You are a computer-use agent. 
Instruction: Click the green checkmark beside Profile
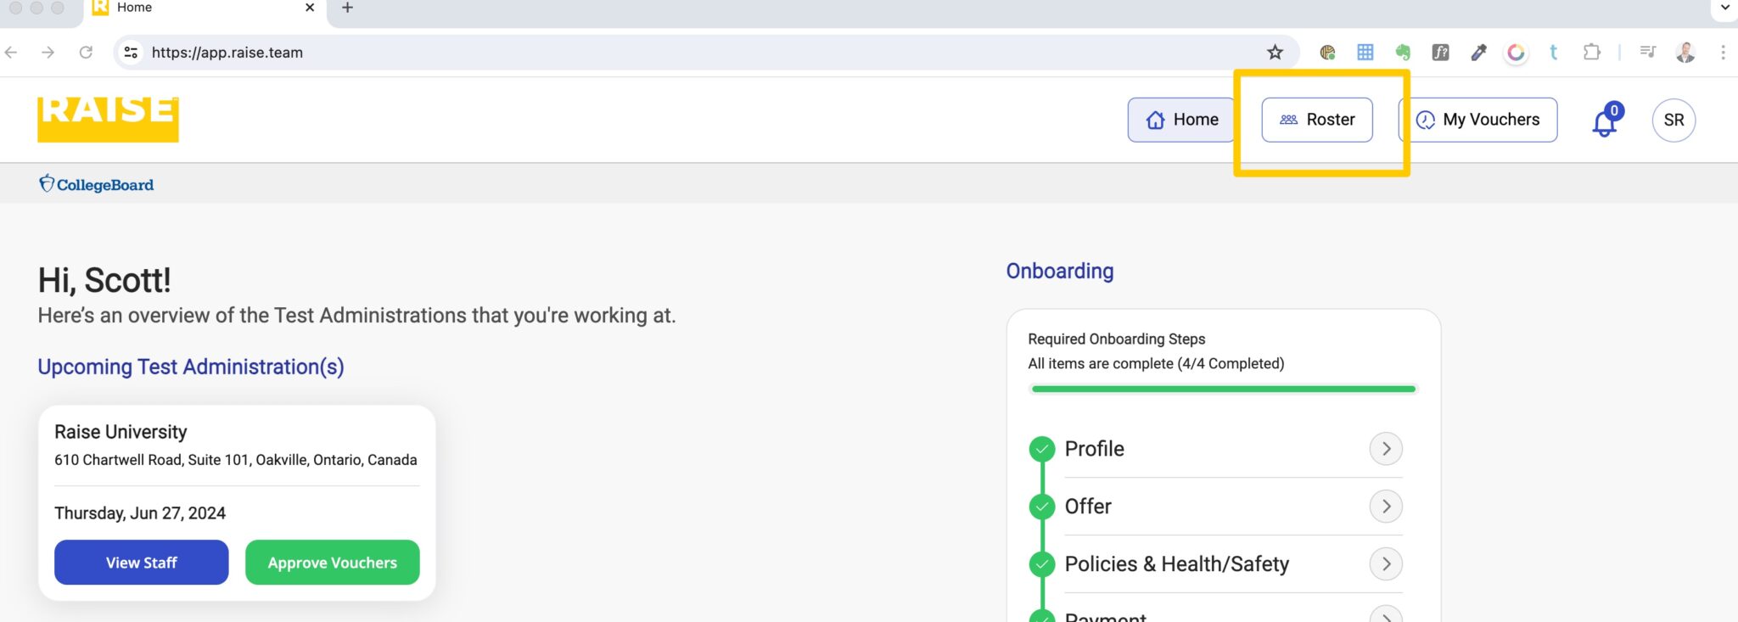pos(1041,449)
